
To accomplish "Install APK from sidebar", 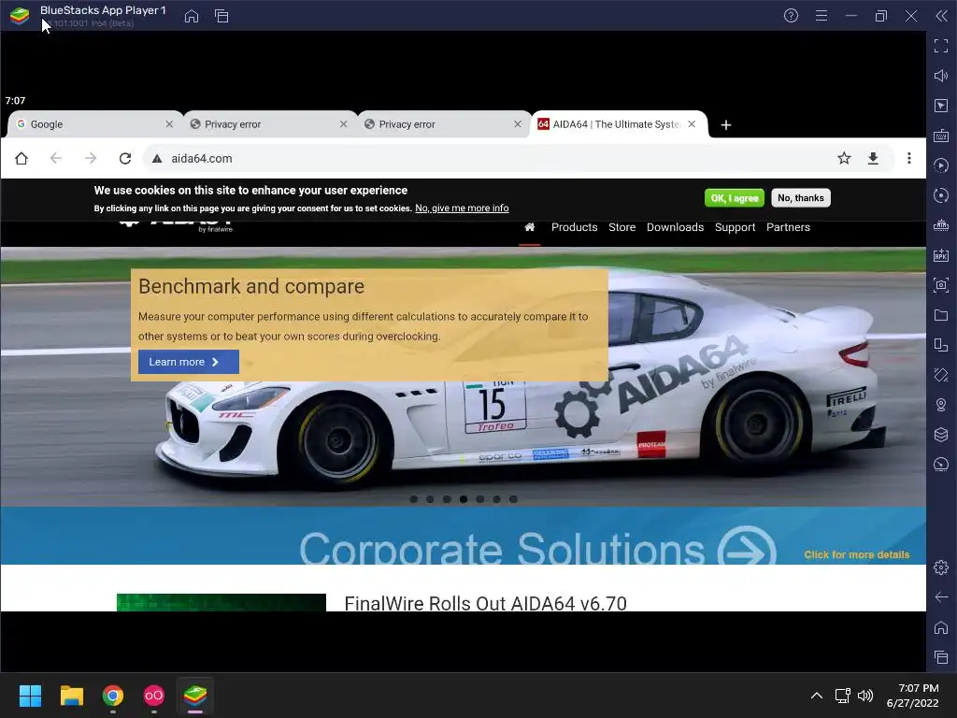I will tap(941, 255).
